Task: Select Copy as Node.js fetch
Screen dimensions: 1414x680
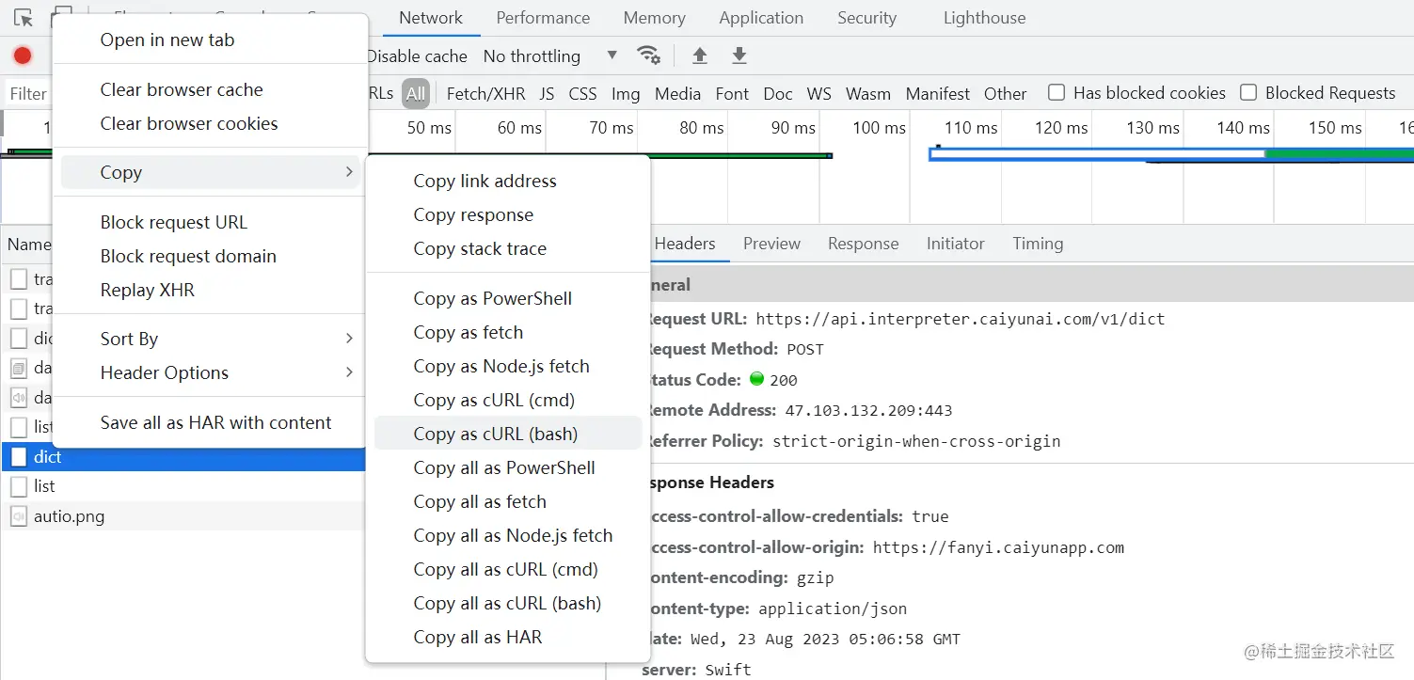Action: pyautogui.click(x=508, y=366)
